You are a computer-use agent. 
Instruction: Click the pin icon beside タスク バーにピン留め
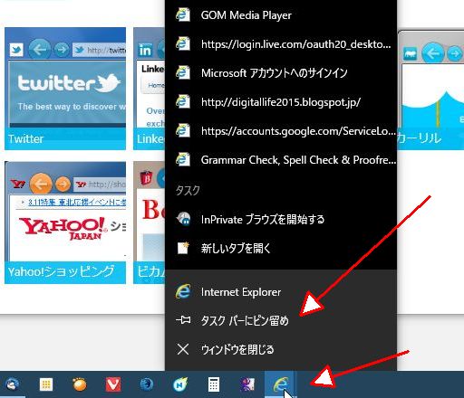183,320
